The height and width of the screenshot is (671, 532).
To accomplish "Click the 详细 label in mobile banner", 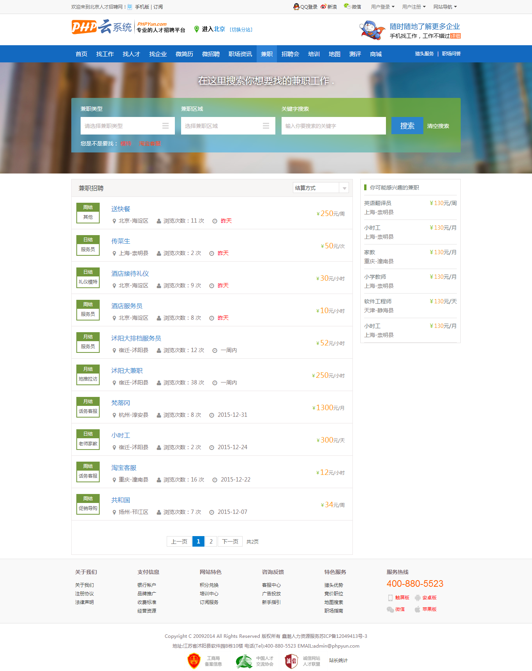I will 455,36.
